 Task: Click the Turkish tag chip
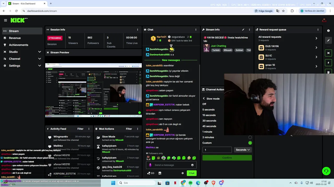coord(216,50)
